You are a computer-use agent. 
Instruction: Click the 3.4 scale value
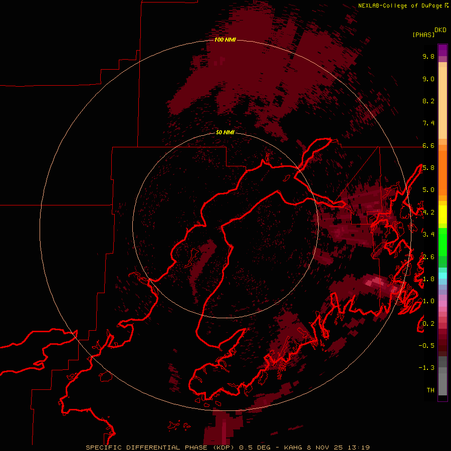[x=428, y=235]
